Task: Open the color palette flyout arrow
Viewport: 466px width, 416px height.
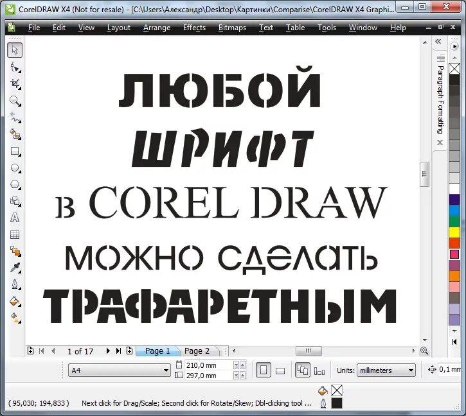Action: pos(454,46)
